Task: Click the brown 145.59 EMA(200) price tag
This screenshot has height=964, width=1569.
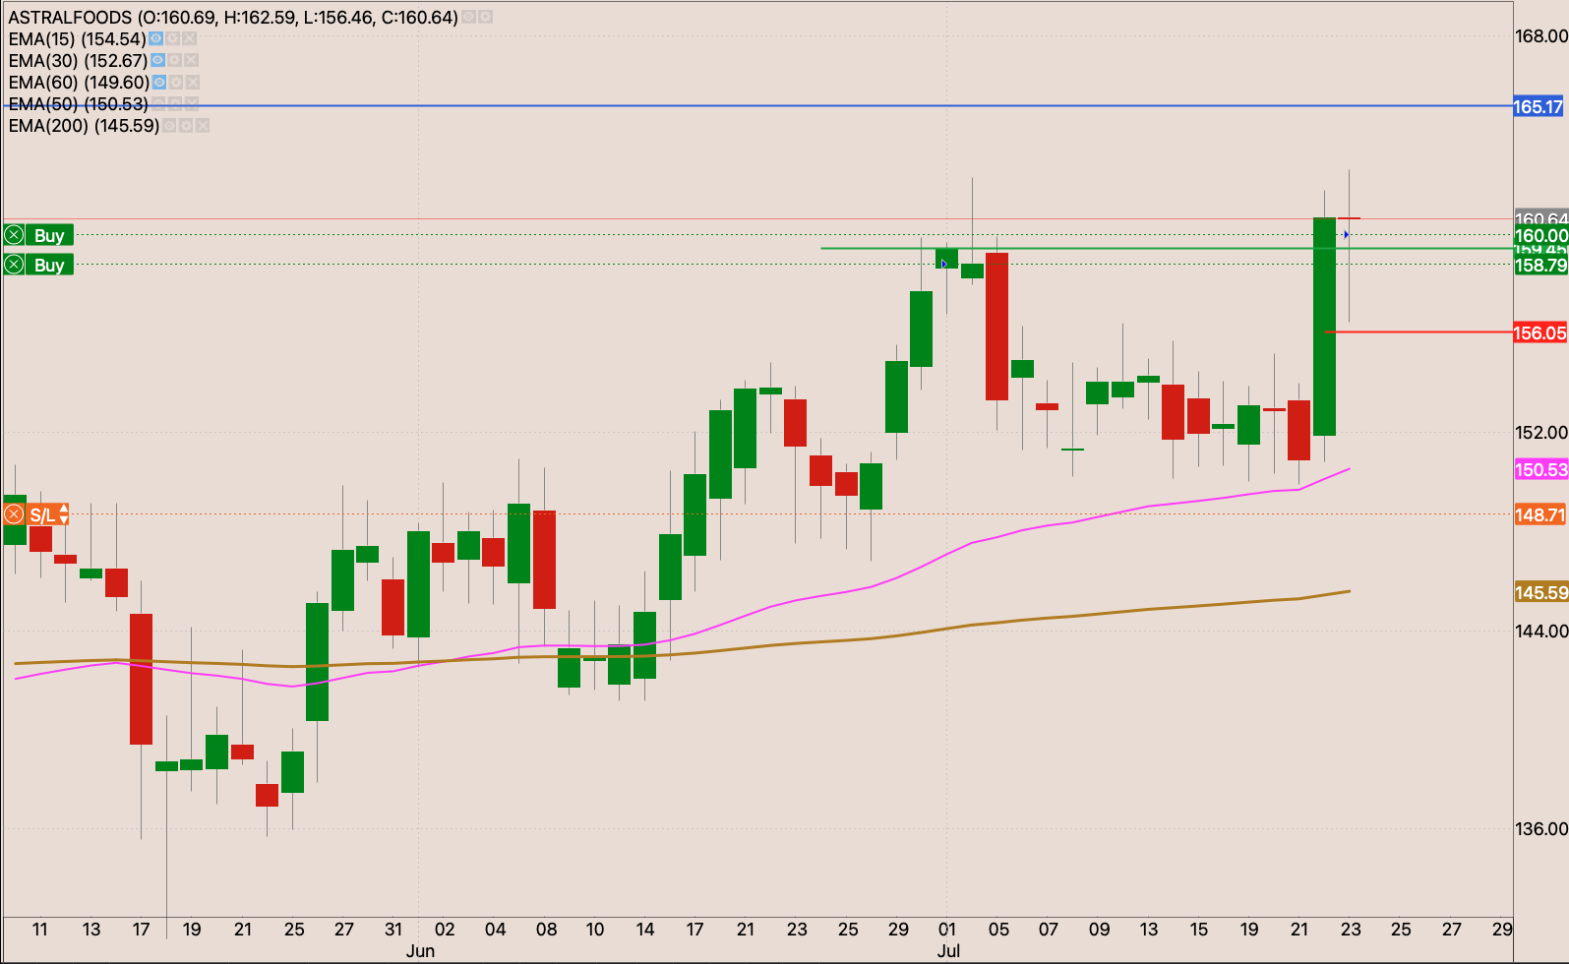Action: point(1539,592)
